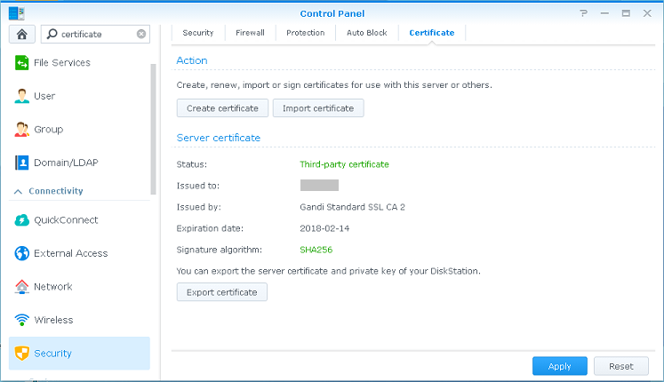Clear the search field text

click(141, 34)
